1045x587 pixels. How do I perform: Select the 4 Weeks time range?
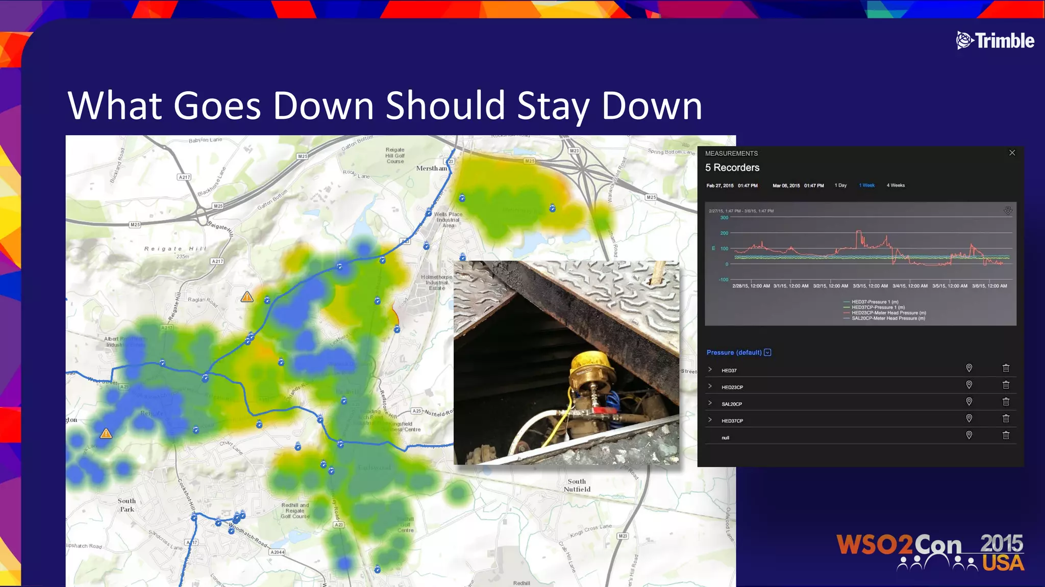pos(895,185)
